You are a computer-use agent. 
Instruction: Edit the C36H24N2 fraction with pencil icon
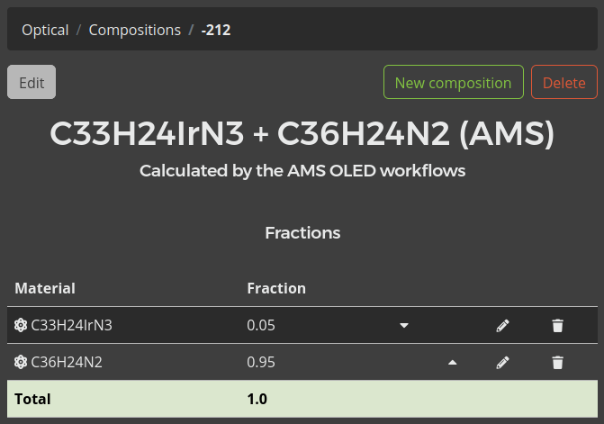click(x=502, y=362)
